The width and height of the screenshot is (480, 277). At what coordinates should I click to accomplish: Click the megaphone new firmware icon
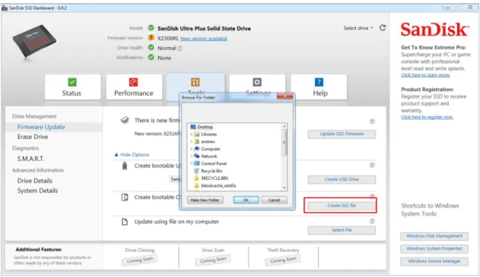(x=125, y=121)
